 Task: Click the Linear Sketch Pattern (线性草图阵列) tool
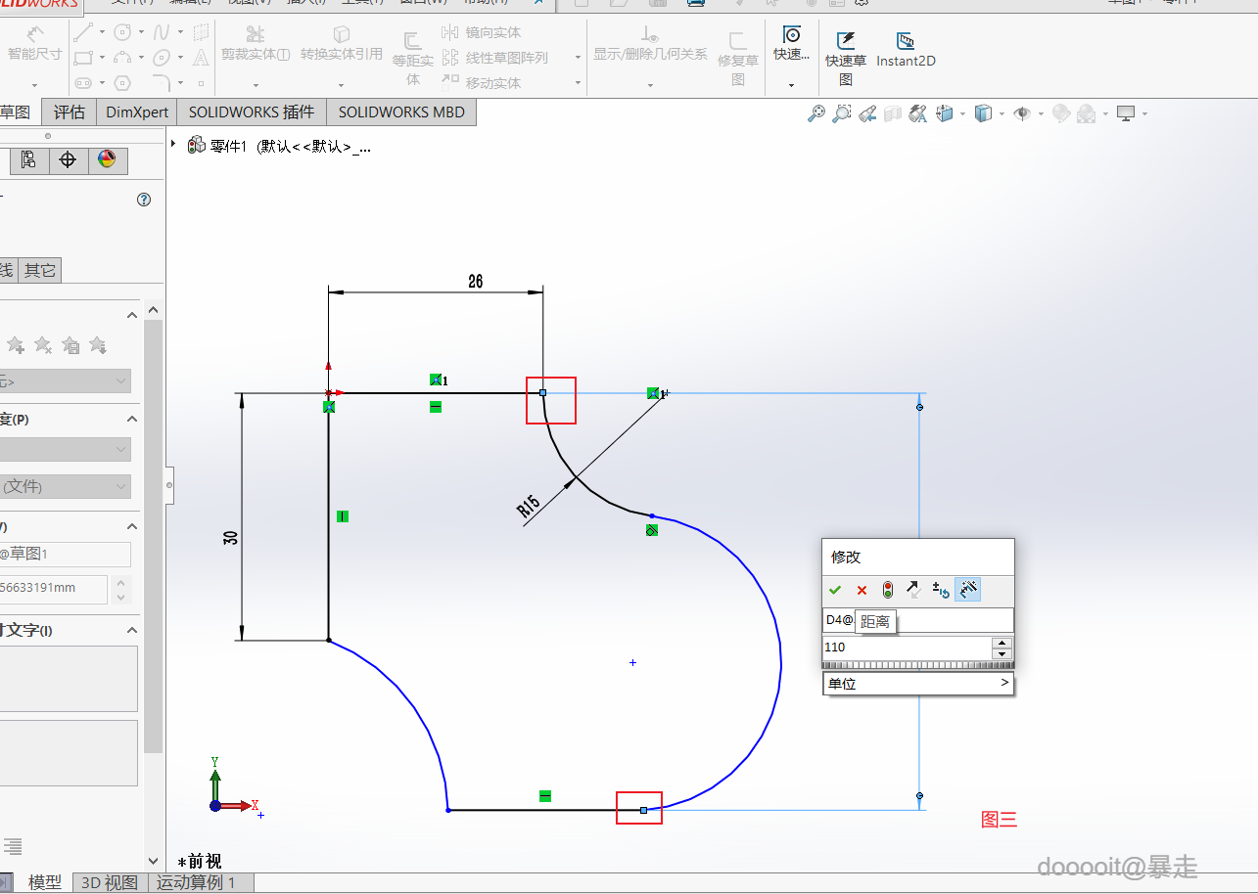coord(494,58)
